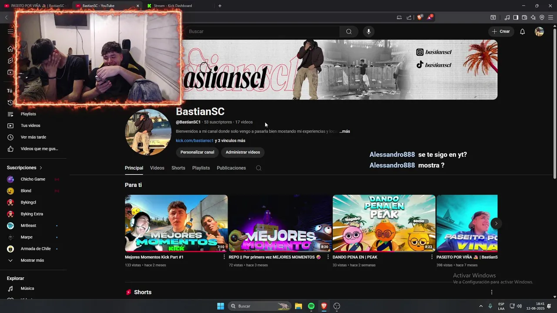This screenshot has width=557, height=313.
Task: Click the Crear button
Action: pos(501,31)
